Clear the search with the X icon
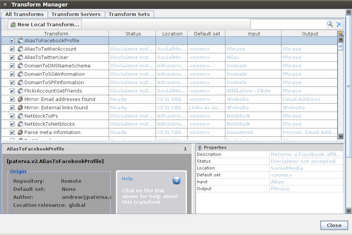 coord(339,24)
